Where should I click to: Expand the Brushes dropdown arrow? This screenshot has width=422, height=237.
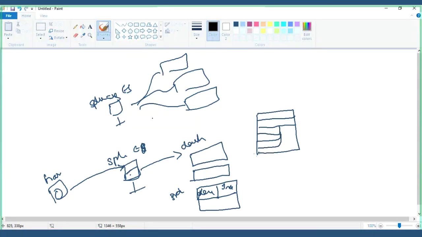point(104,38)
